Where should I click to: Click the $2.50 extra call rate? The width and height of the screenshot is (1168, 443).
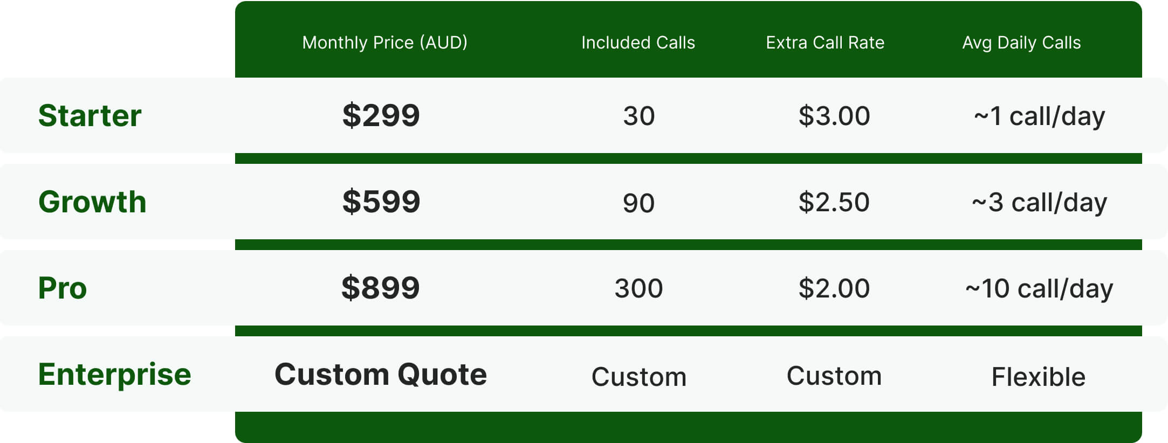(834, 202)
